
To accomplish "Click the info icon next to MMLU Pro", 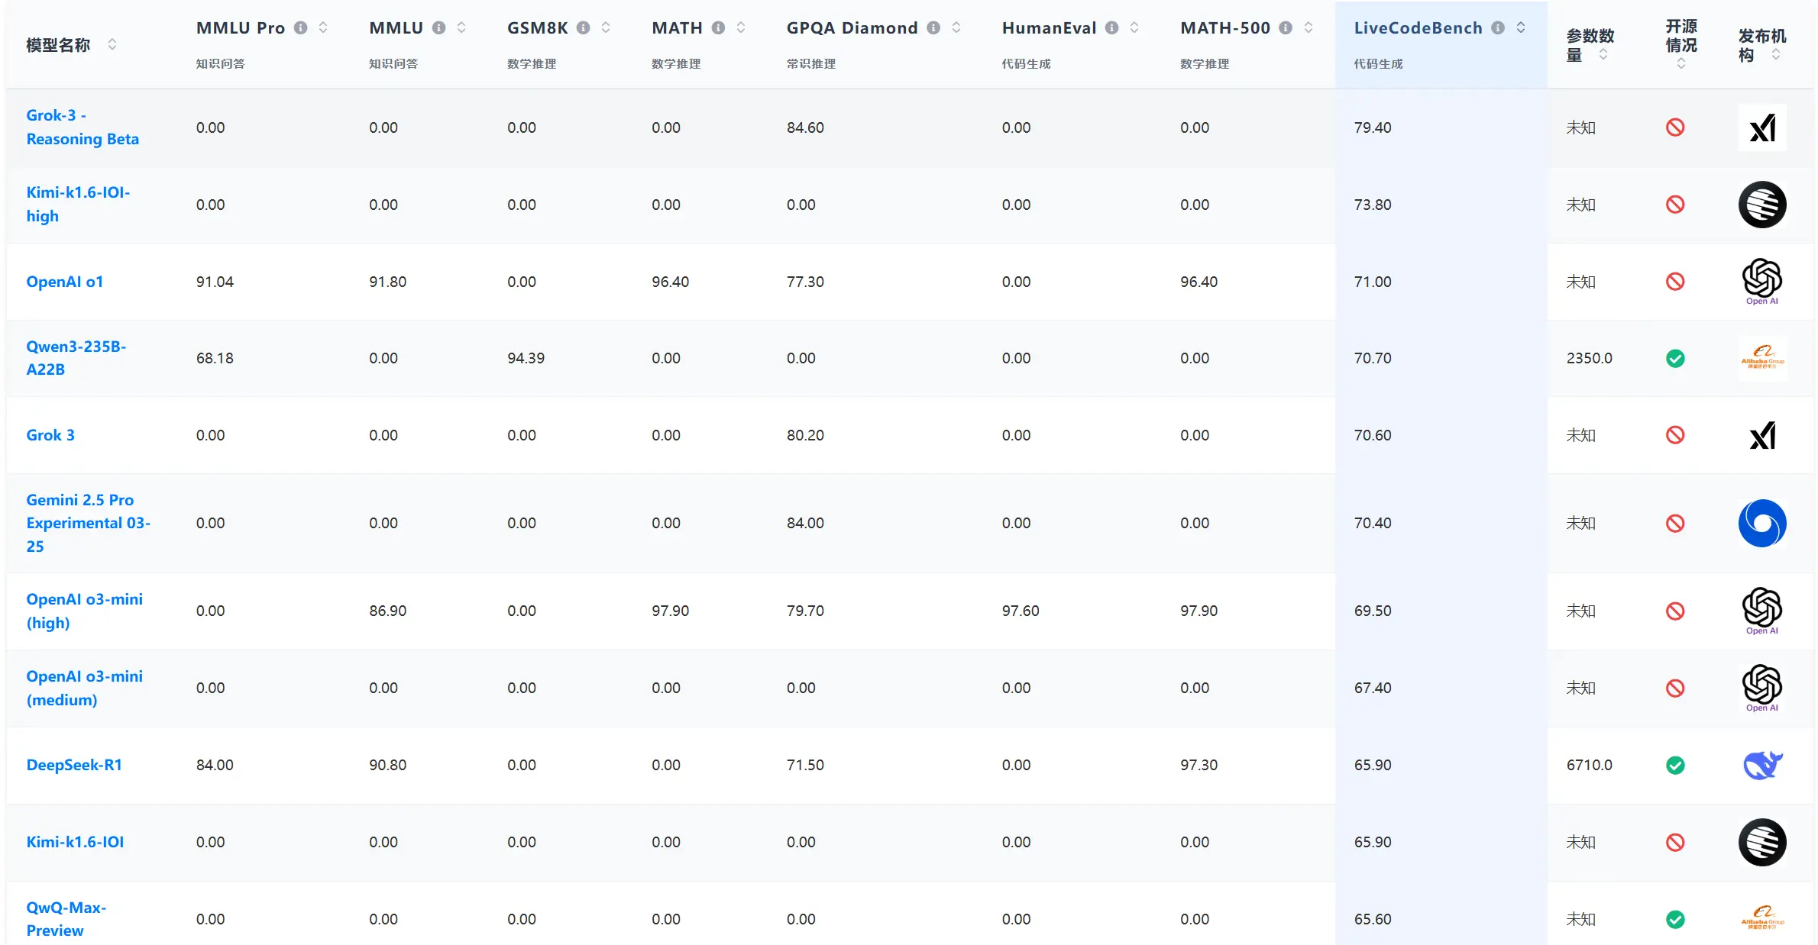I will tap(301, 28).
